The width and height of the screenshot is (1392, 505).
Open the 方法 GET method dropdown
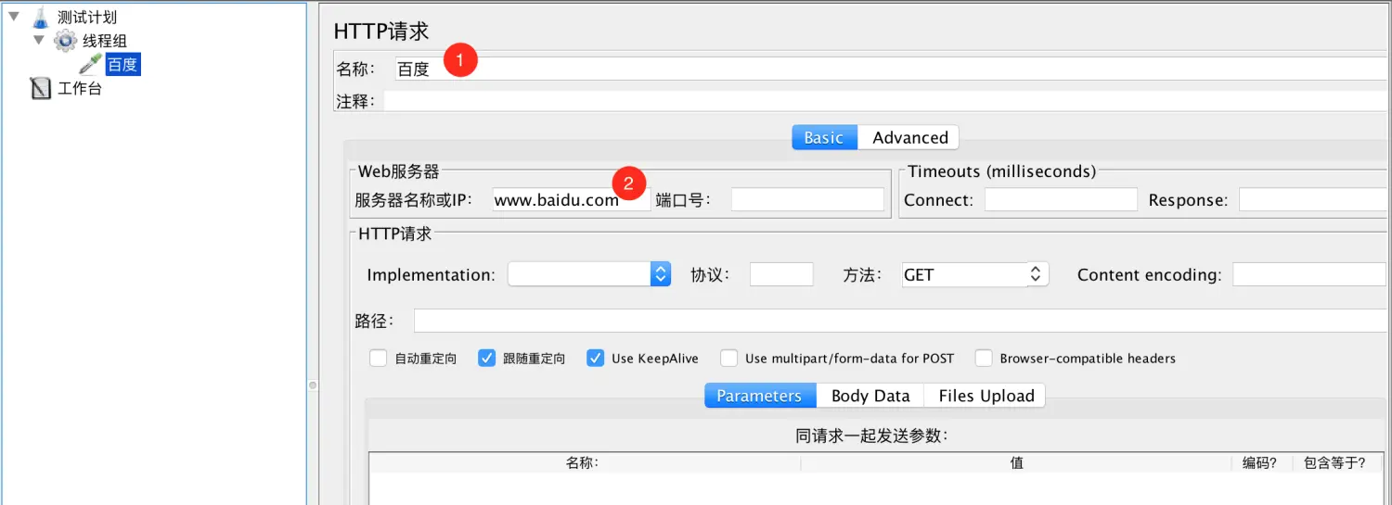[975, 274]
